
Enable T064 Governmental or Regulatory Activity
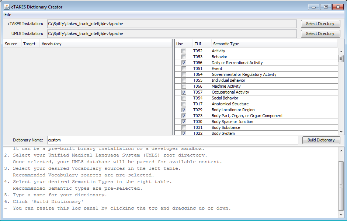184,75
